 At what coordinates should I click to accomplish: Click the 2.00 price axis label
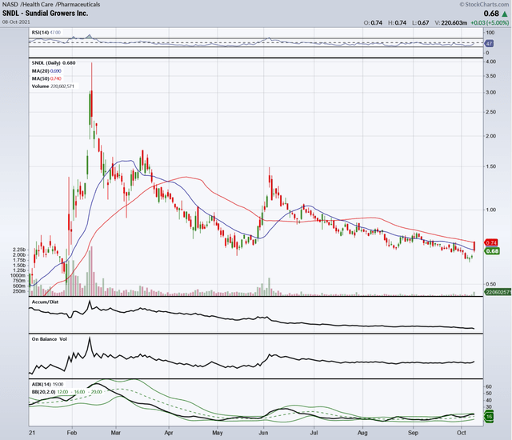coord(490,136)
